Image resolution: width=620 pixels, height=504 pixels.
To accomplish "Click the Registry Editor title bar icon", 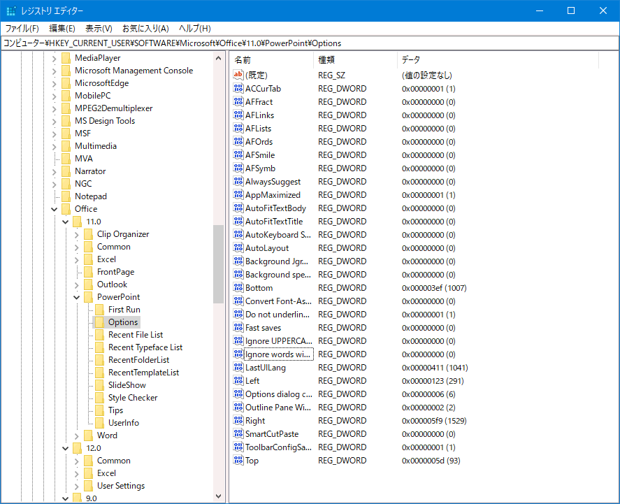I will (11, 10).
